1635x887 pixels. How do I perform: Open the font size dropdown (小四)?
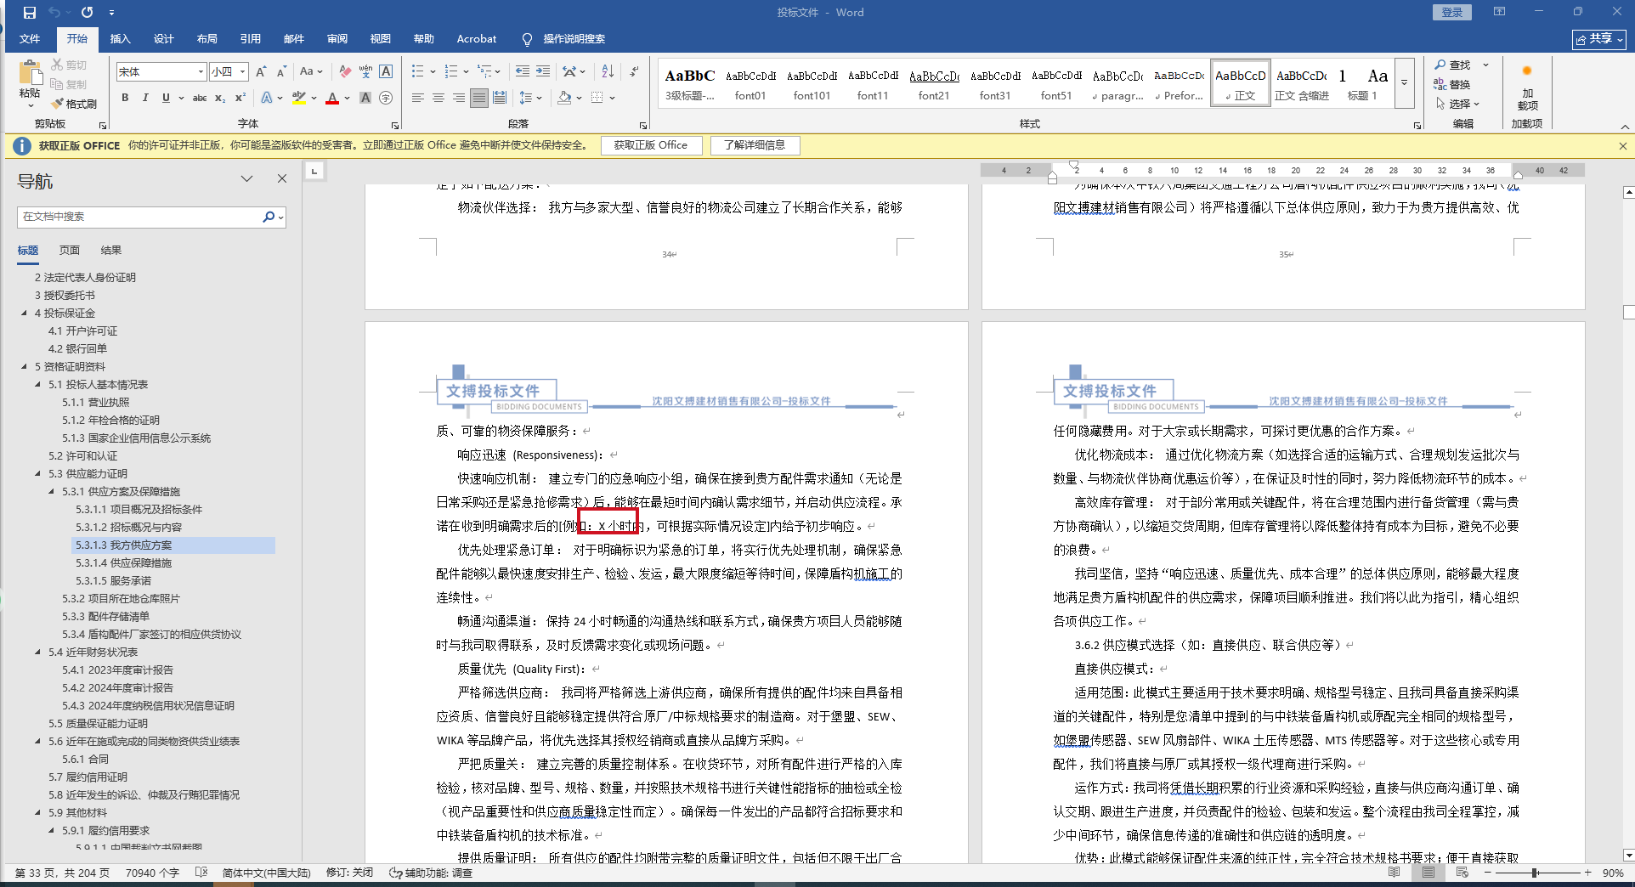tap(243, 72)
